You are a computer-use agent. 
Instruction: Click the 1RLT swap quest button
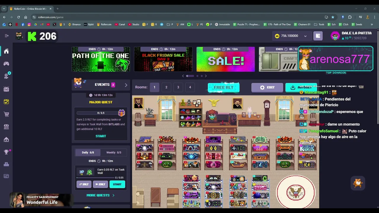84,184
